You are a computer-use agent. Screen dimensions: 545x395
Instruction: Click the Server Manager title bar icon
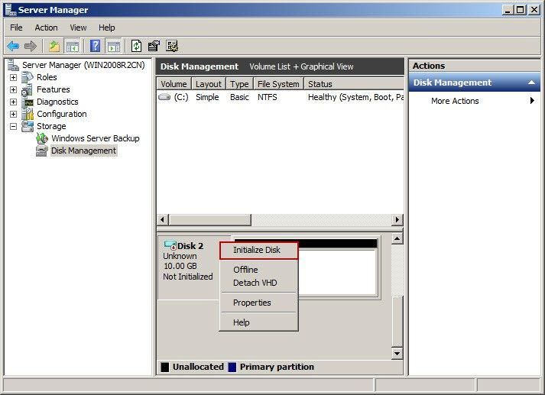click(11, 10)
